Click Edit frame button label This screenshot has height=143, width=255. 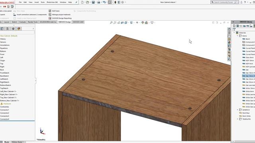click(x=56, y=11)
